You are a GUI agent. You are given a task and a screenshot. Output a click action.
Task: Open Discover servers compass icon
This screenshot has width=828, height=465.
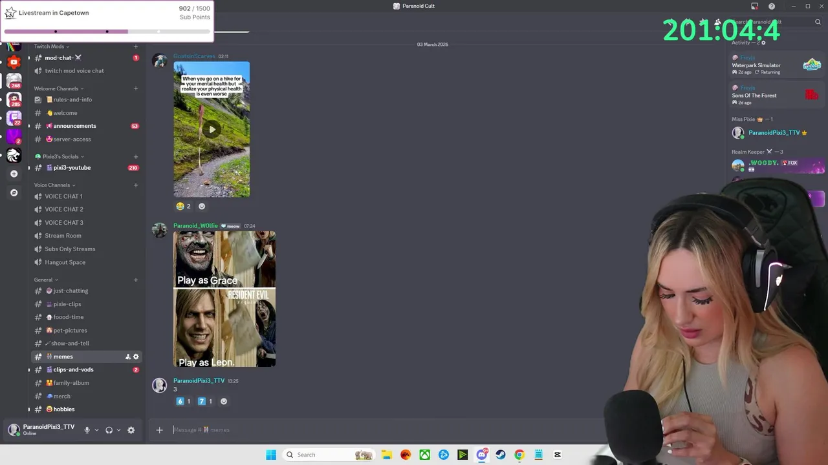pos(14,192)
